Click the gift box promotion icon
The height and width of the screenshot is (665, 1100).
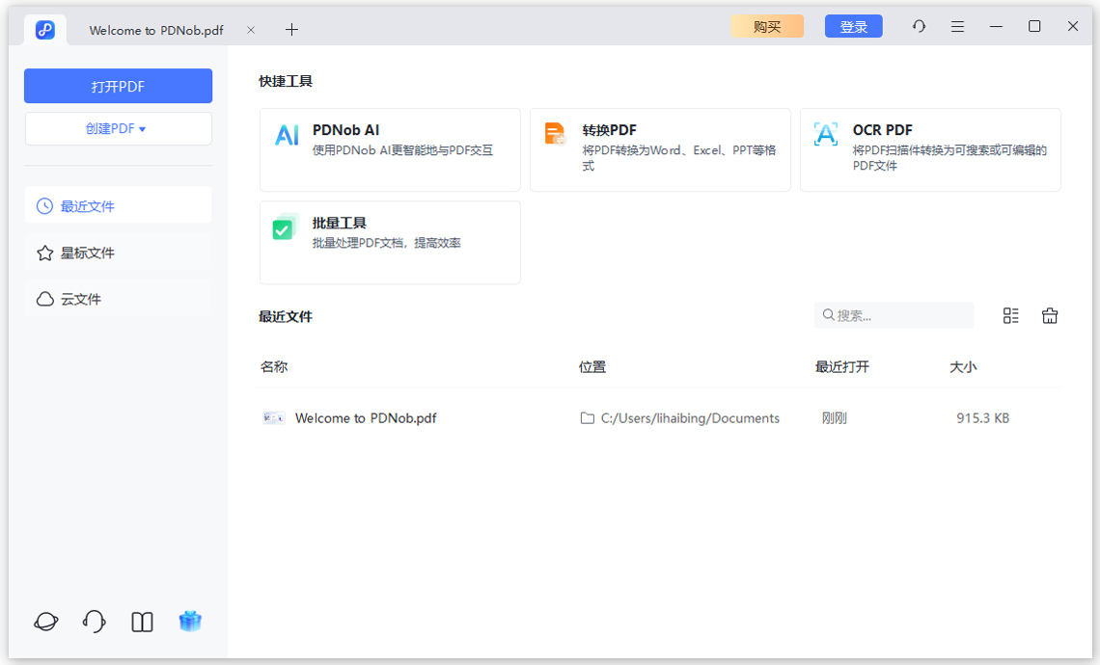[190, 622]
